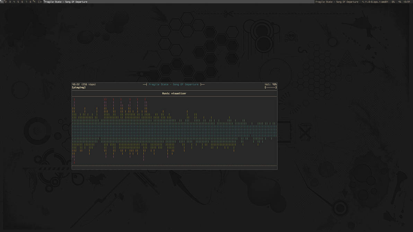Click now-playing song in status bar right

(336, 2)
